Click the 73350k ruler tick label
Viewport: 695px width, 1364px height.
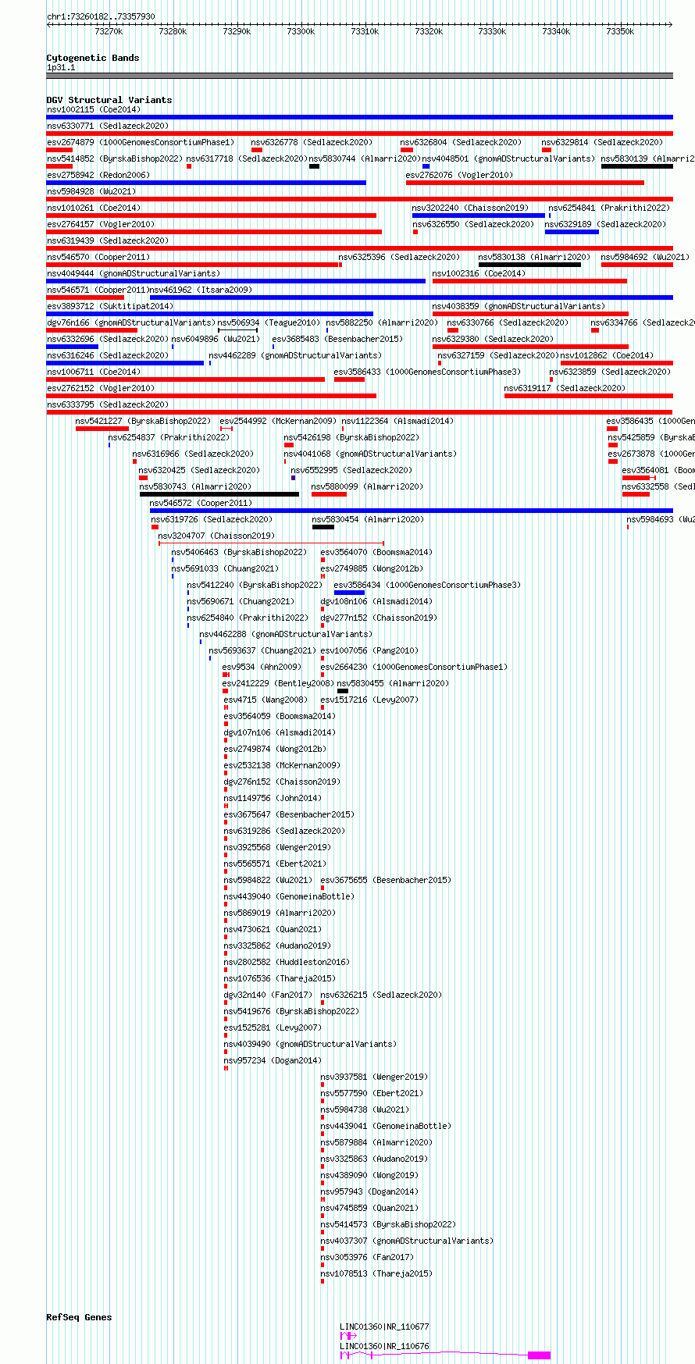pyautogui.click(x=620, y=31)
